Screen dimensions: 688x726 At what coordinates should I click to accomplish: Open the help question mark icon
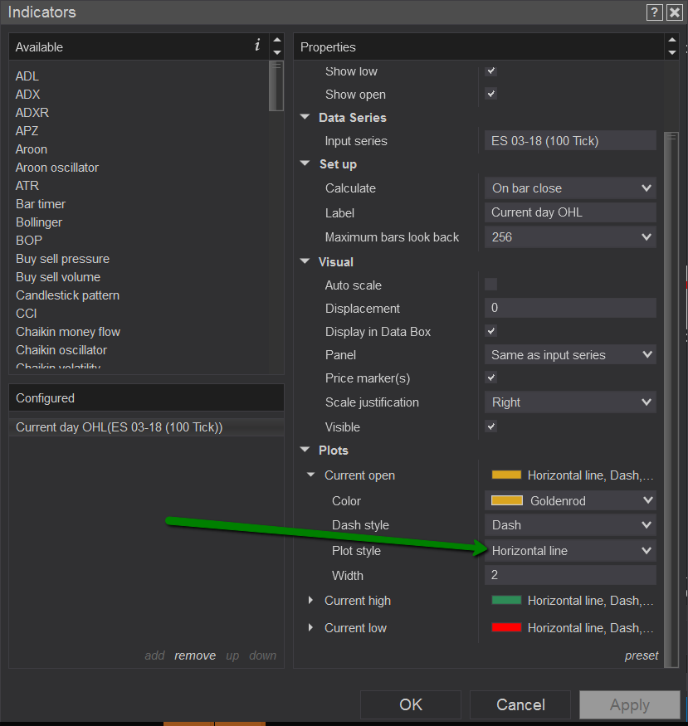[x=654, y=12]
